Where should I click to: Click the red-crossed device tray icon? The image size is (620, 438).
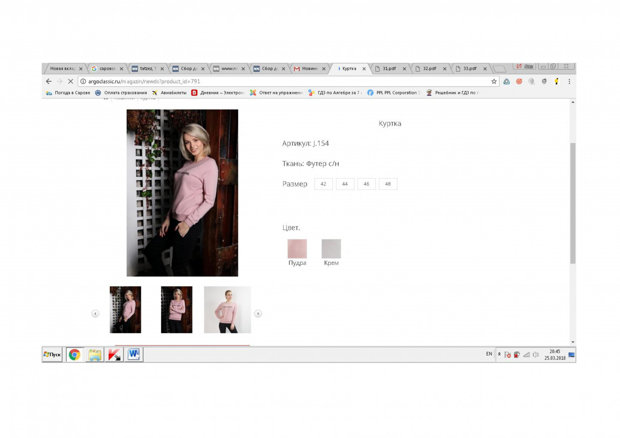[517, 355]
